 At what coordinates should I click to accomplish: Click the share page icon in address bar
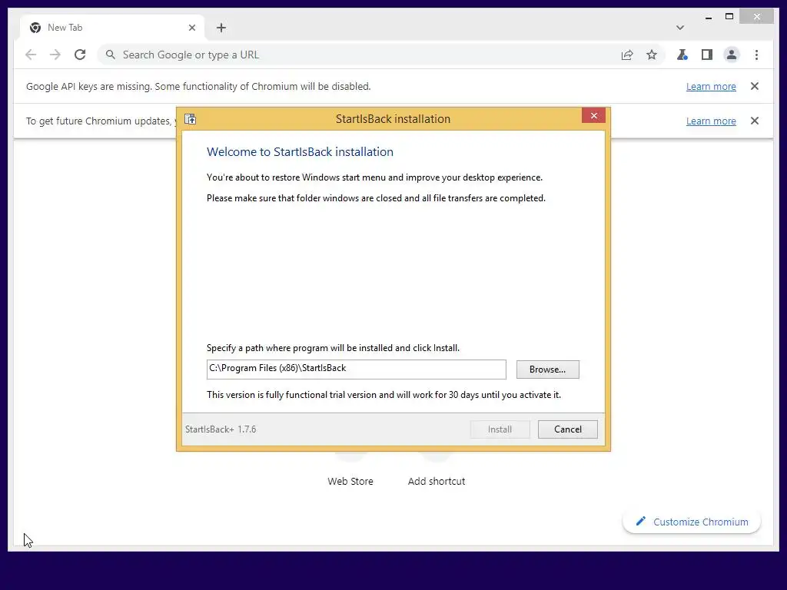tap(627, 55)
